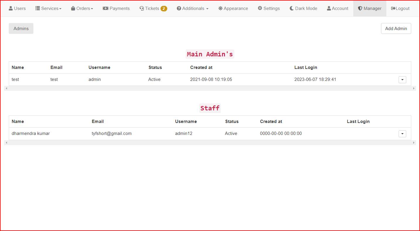Click the tyfshort@gmail.com email cell
The width and height of the screenshot is (420, 231).
click(112, 133)
